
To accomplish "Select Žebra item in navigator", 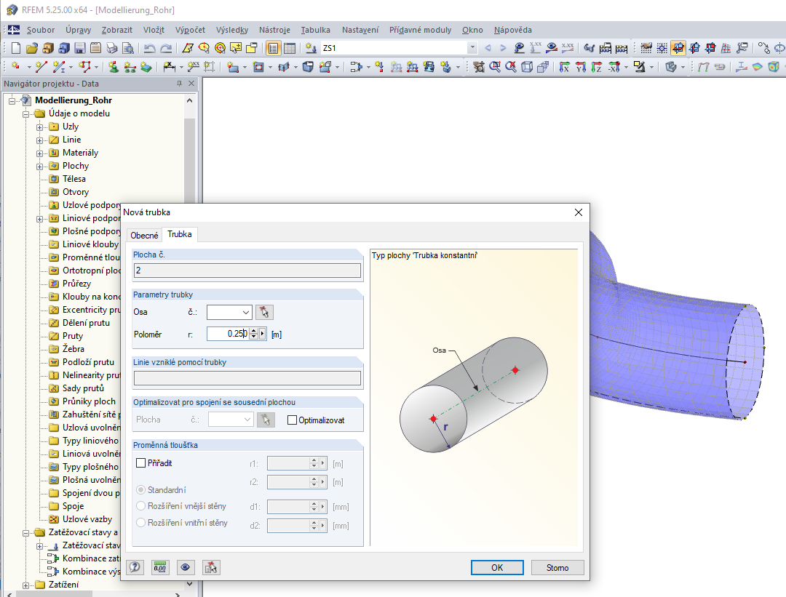I will point(74,349).
